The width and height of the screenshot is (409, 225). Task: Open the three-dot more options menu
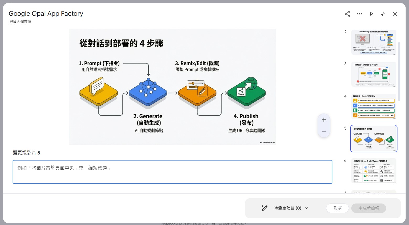(359, 14)
